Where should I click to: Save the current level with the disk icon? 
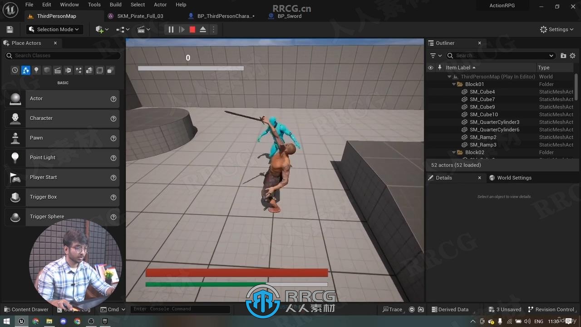click(10, 30)
